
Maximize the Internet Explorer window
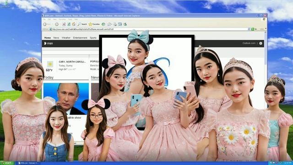(261, 16)
